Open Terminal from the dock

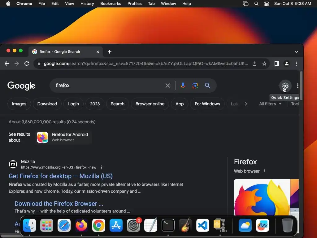pyautogui.click(x=168, y=225)
